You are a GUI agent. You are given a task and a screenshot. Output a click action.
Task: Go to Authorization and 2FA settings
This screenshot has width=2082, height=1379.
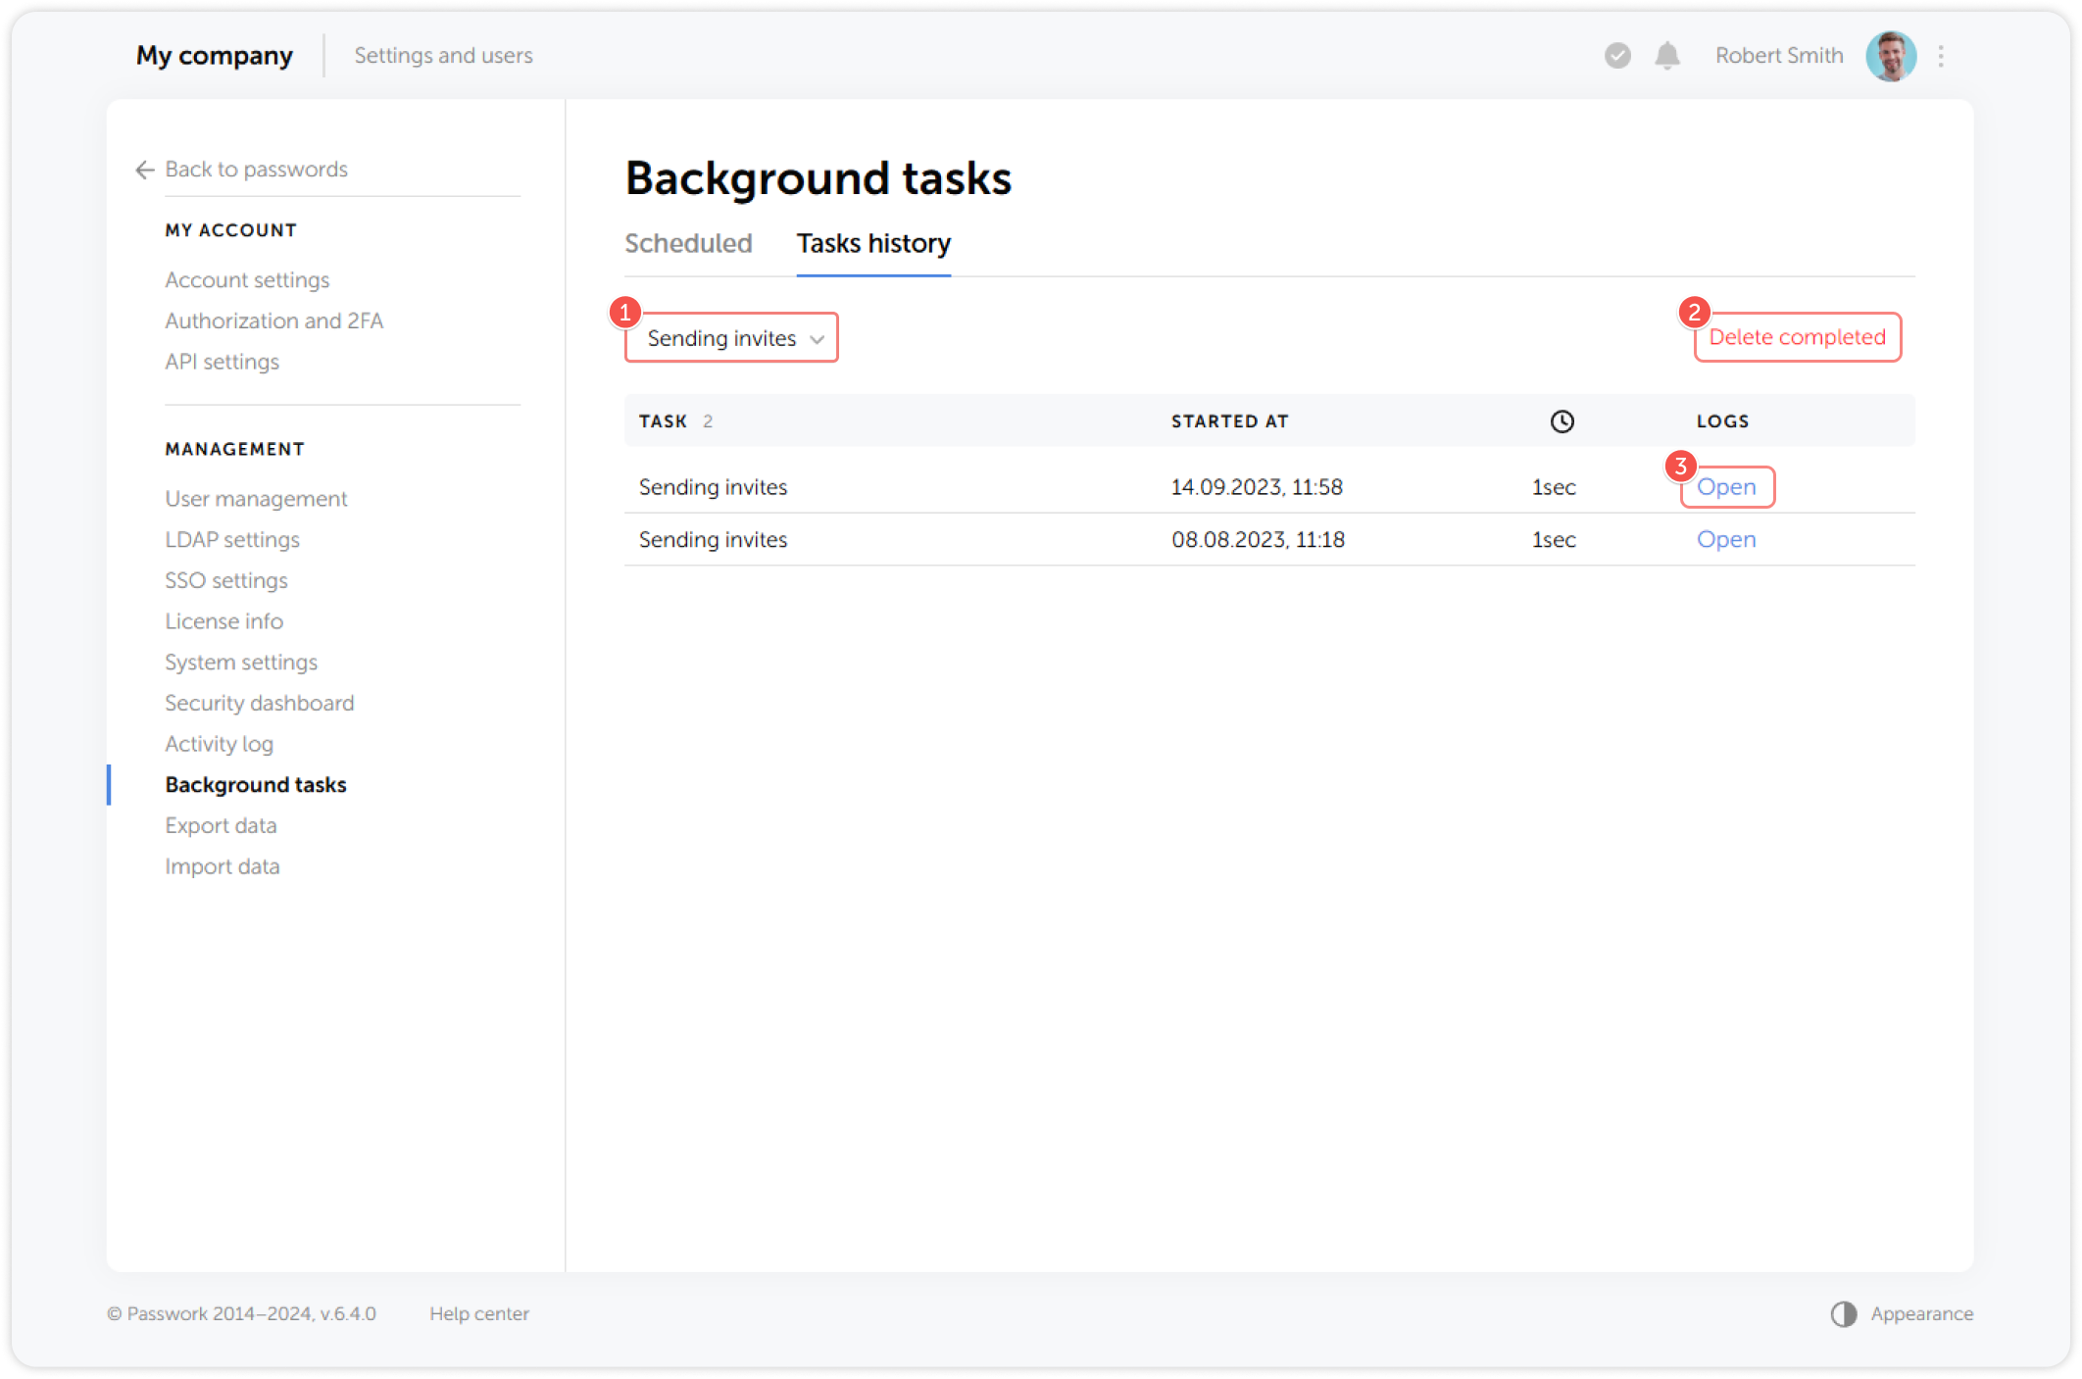click(273, 320)
